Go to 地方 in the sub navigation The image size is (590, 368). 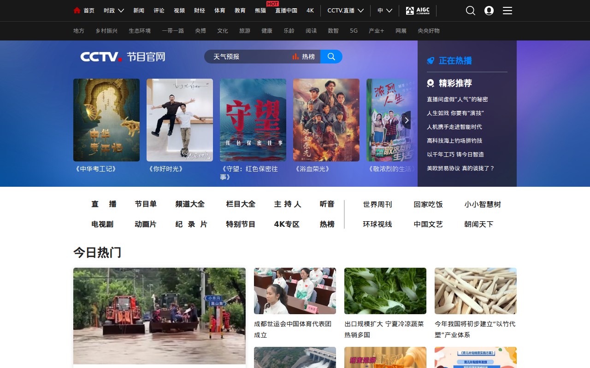click(x=79, y=31)
